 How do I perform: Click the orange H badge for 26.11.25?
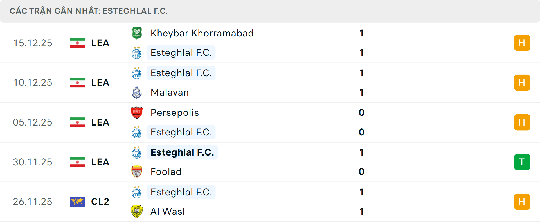(x=522, y=202)
